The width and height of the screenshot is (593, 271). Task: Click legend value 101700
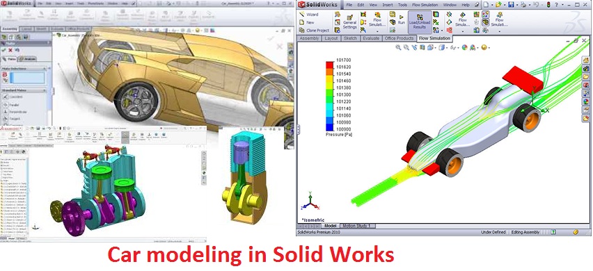pyautogui.click(x=344, y=60)
